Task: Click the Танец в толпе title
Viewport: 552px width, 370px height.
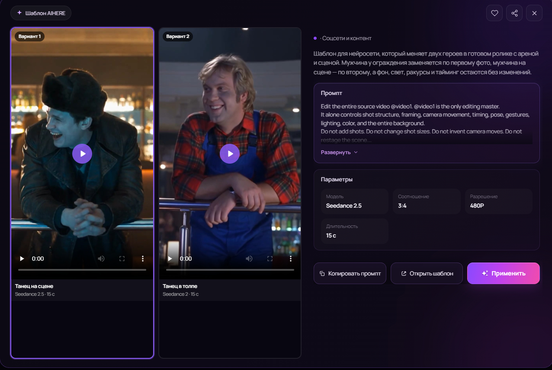Action: coord(180,286)
